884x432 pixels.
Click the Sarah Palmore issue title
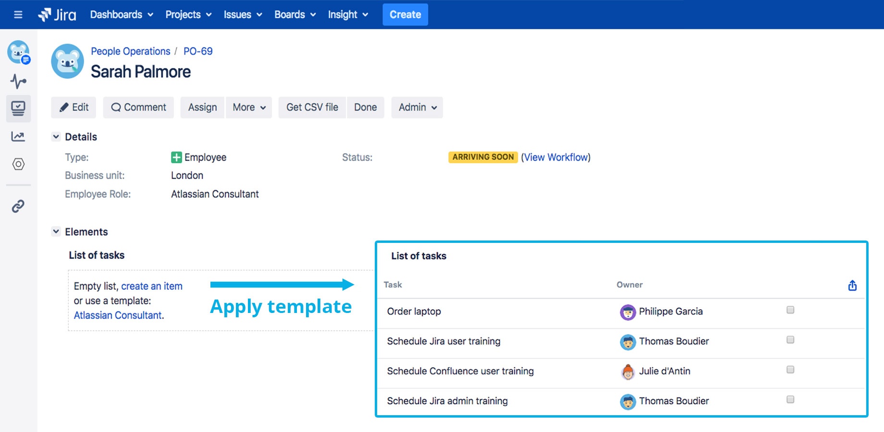tap(141, 72)
